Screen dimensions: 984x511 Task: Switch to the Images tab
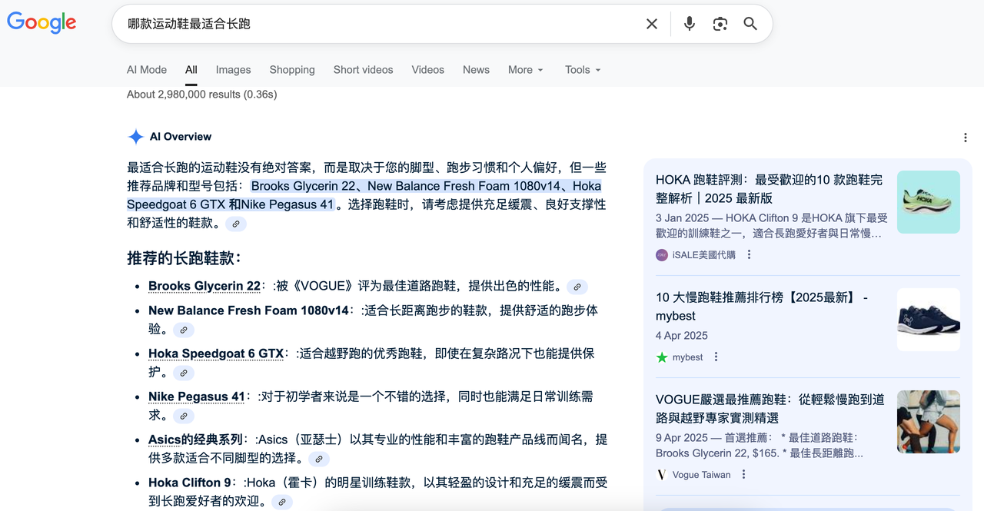[x=233, y=70]
